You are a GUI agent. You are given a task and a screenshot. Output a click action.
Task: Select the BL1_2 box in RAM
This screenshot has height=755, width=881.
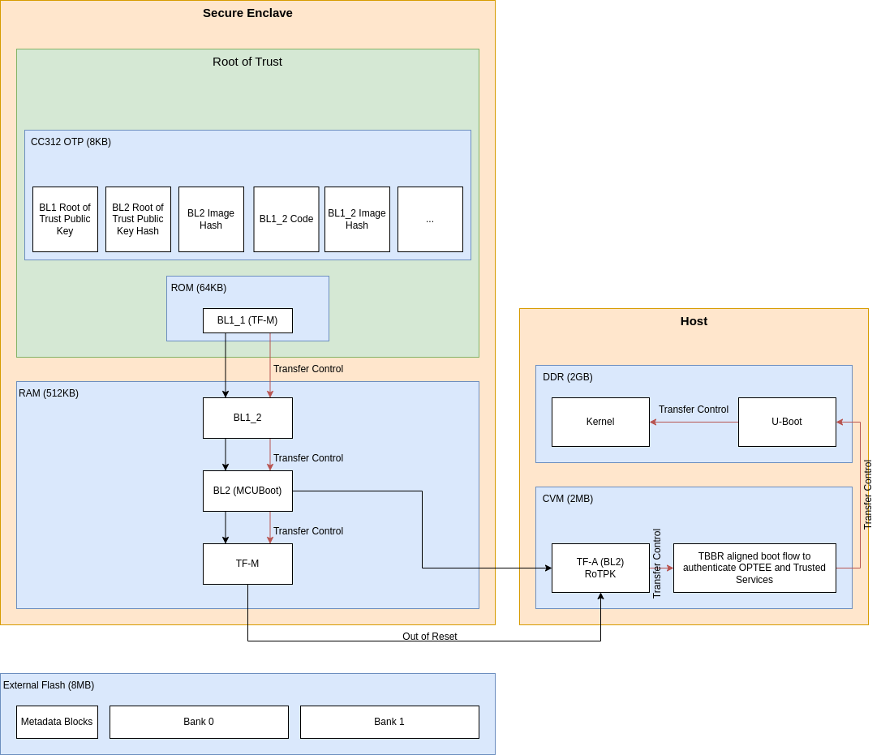[247, 418]
